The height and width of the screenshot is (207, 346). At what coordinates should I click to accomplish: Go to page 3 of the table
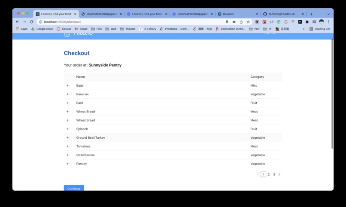point(274,174)
